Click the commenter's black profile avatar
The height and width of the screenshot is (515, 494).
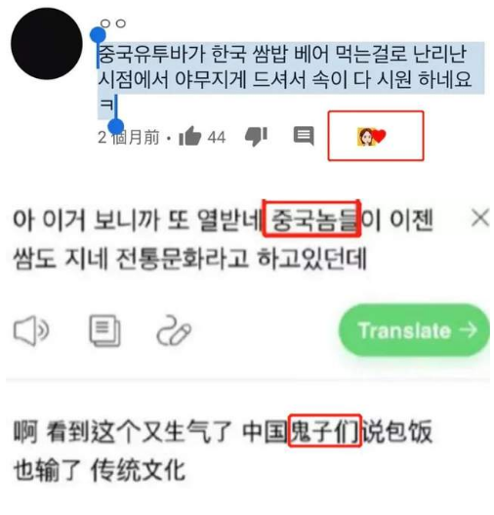point(47,44)
